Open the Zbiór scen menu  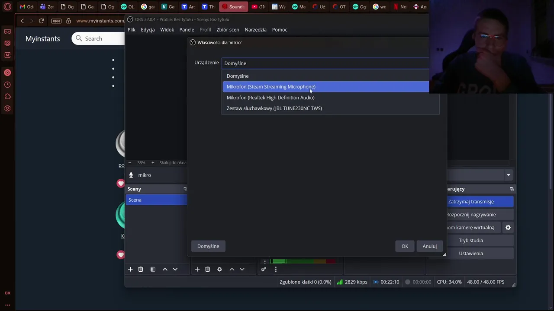pyautogui.click(x=228, y=30)
